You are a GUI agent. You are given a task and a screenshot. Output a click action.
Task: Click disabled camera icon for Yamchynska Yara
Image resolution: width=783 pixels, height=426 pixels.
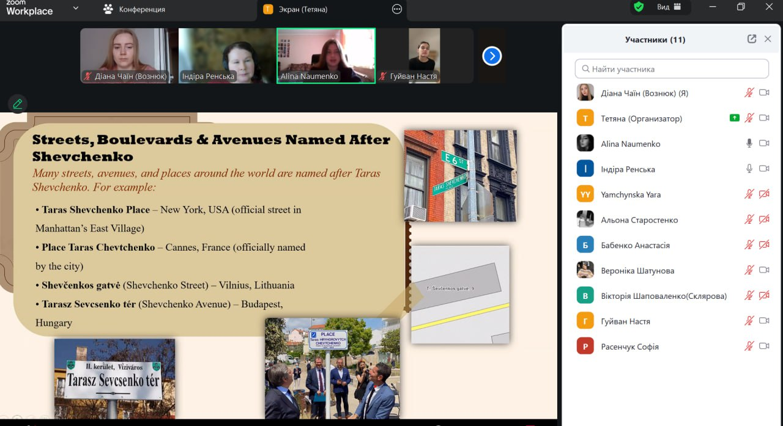[x=764, y=194]
